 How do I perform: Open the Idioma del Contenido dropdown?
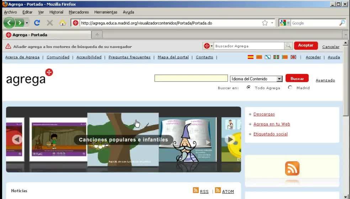[256, 79]
